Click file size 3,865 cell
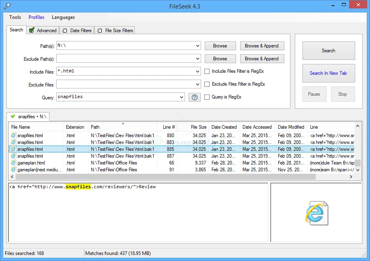The image size is (370, 261). pos(200,170)
